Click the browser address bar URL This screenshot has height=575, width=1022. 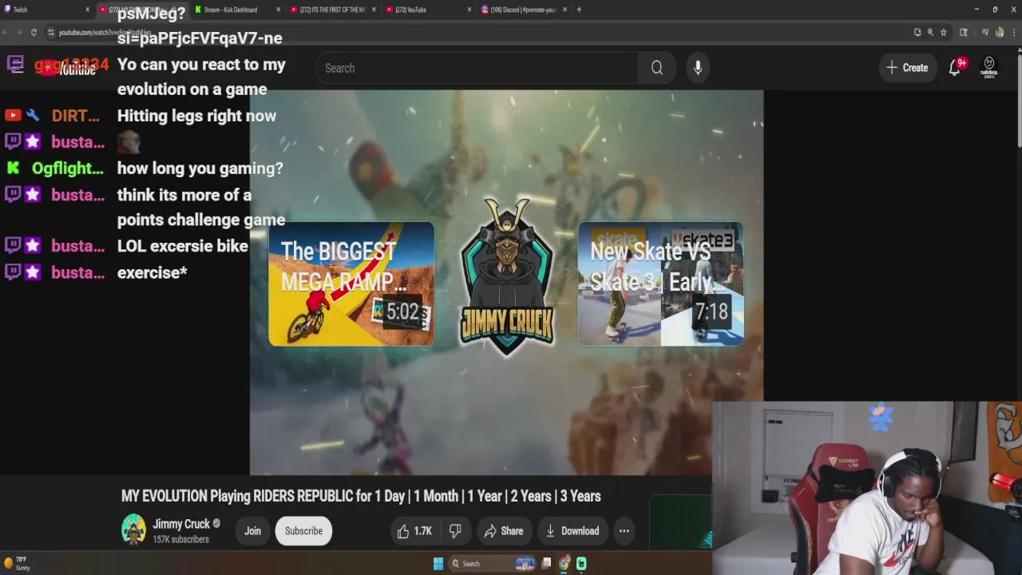[x=104, y=32]
